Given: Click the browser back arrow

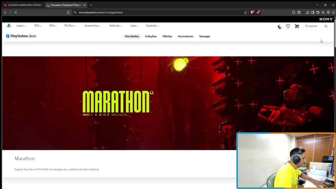Looking at the screenshot, I should (x=5, y=12).
